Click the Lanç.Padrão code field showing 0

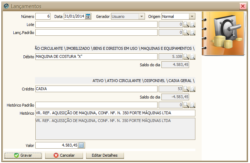171,32
